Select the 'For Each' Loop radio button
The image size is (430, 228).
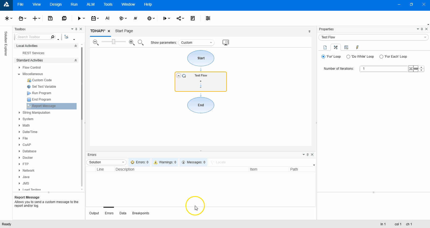[381, 57]
